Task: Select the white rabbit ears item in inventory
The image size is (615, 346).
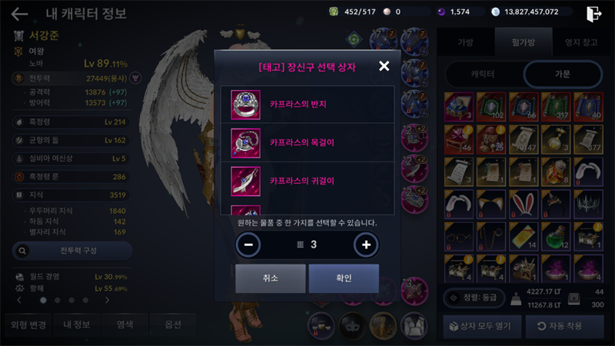Action: [x=524, y=205]
